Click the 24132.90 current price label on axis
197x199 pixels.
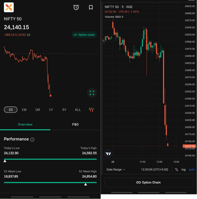[x=189, y=146]
